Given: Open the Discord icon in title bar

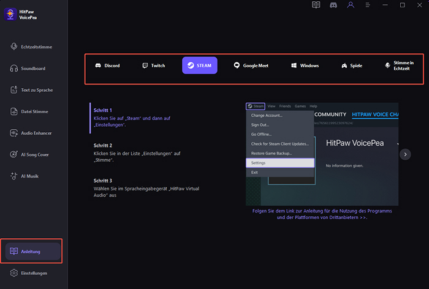Looking at the screenshot, I should click(x=333, y=5).
